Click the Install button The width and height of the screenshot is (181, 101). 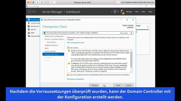(x=118, y=85)
